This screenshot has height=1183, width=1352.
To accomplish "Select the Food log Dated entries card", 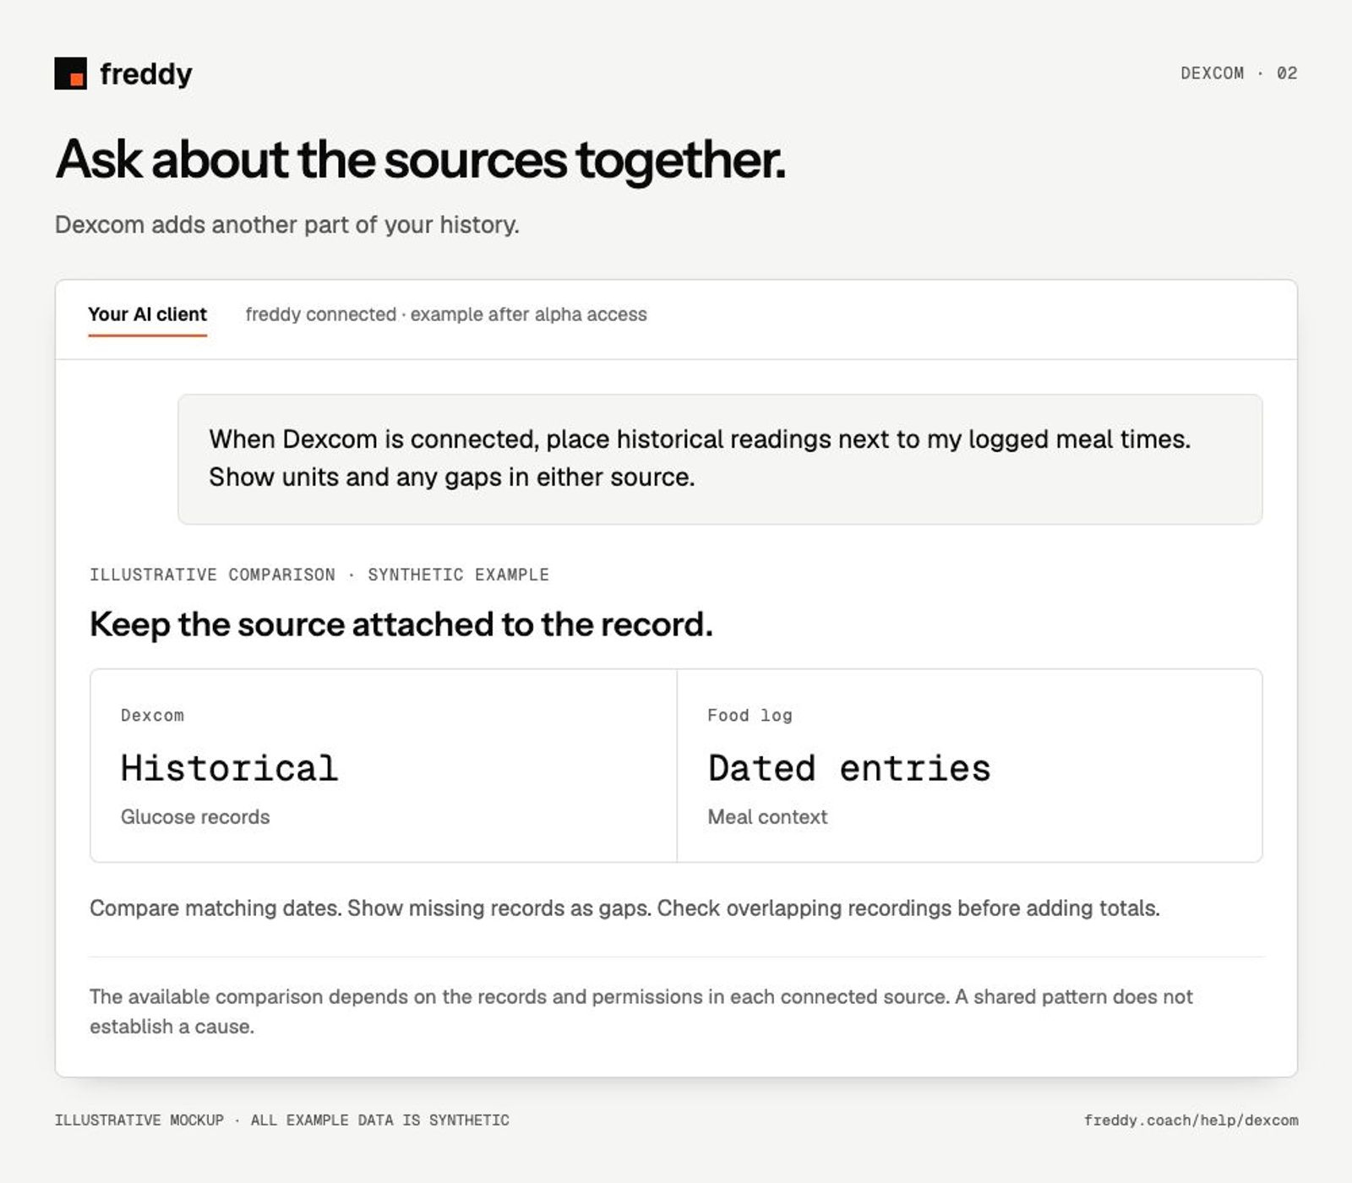I will [970, 766].
